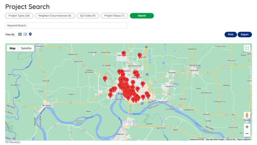Click the Export button
257x145 pixels.
[245, 34]
